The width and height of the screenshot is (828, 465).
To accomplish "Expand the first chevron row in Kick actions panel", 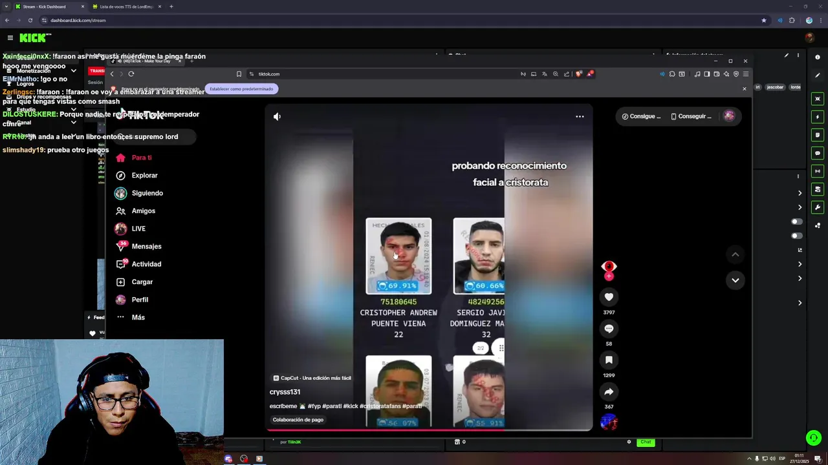I will pyautogui.click(x=800, y=193).
